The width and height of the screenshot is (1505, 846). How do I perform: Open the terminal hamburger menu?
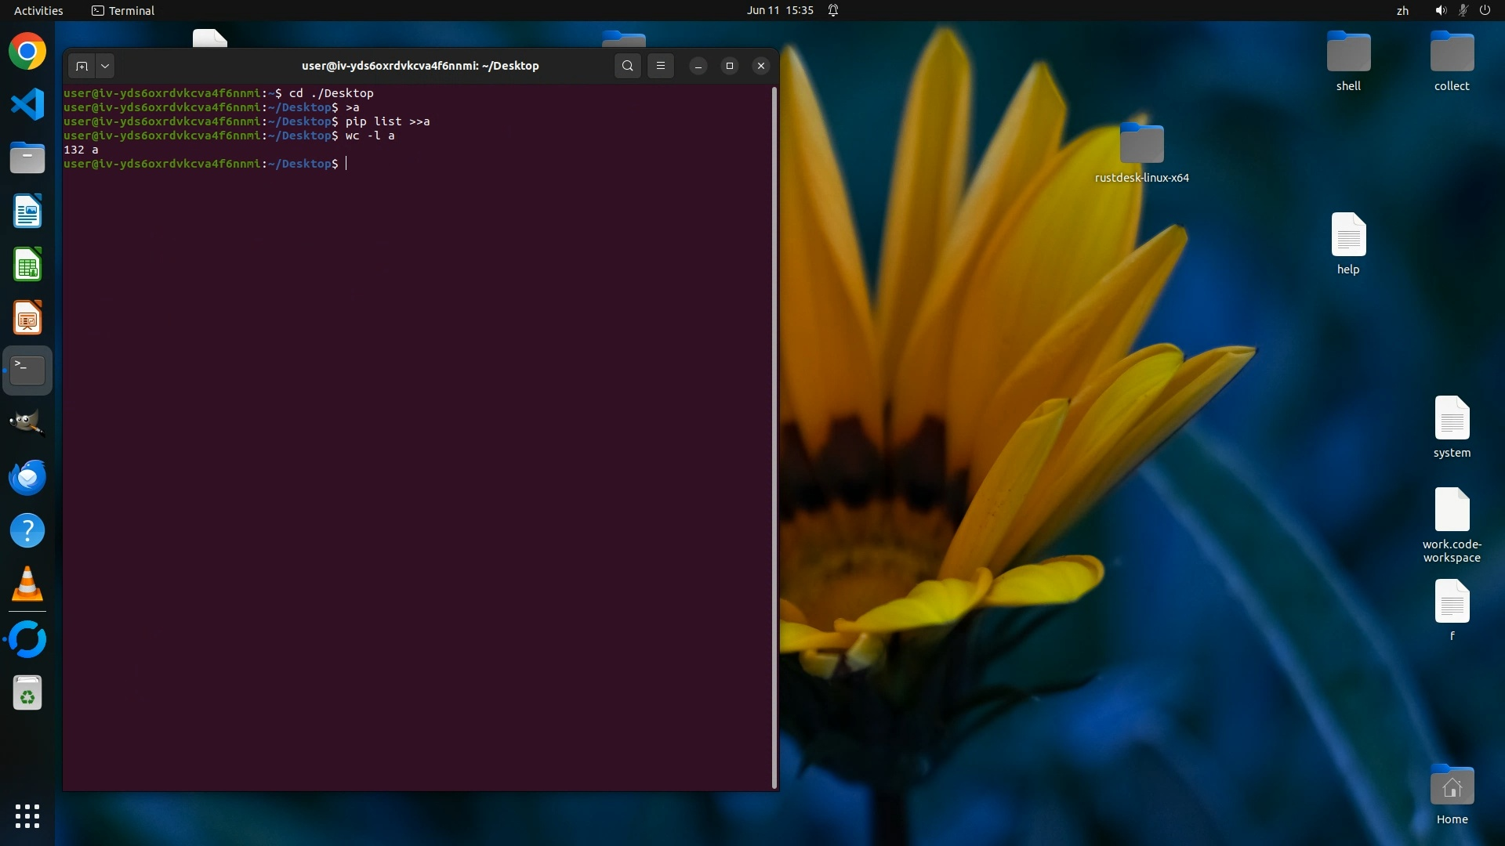[x=661, y=66]
